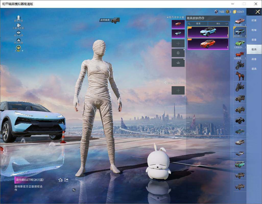
Task: Switch to the 时装 outfits tab
Action: (x=254, y=20)
